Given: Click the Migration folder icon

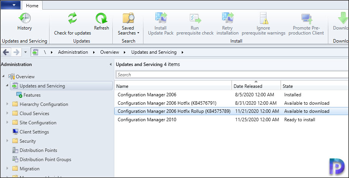Looking at the screenshot, I should 15,169.
